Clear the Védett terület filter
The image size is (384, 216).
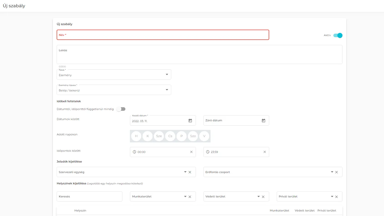(263, 197)
